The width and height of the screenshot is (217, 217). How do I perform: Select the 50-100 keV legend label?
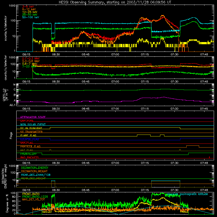tap(31, 17)
